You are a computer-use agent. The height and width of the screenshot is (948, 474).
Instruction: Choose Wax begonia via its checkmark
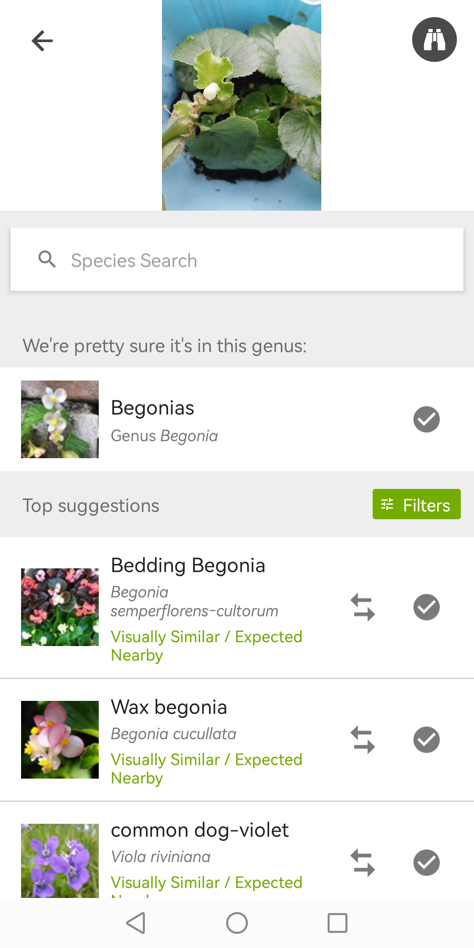click(426, 740)
